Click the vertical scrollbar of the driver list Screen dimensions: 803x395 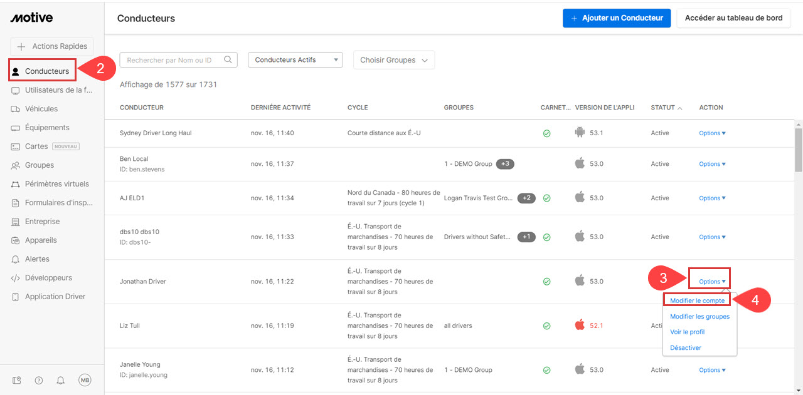(798, 150)
